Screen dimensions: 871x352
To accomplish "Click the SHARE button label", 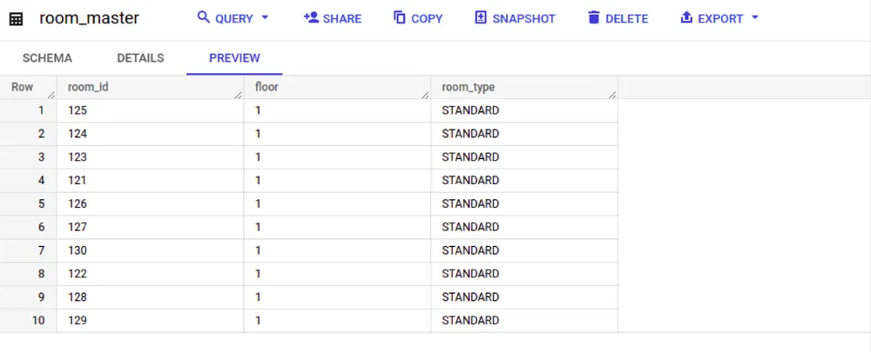I will click(342, 19).
